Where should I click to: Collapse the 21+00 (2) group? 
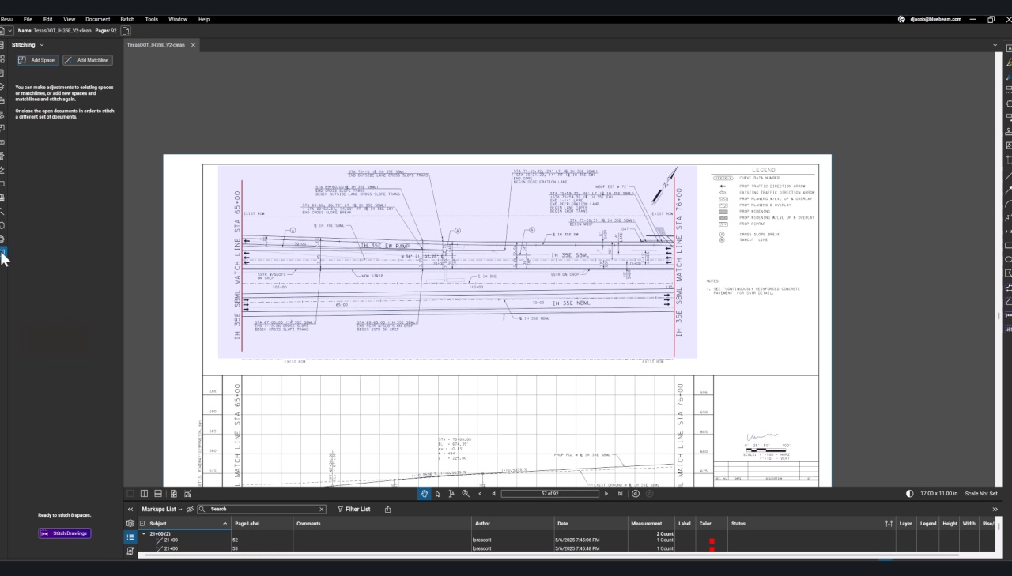[143, 534]
